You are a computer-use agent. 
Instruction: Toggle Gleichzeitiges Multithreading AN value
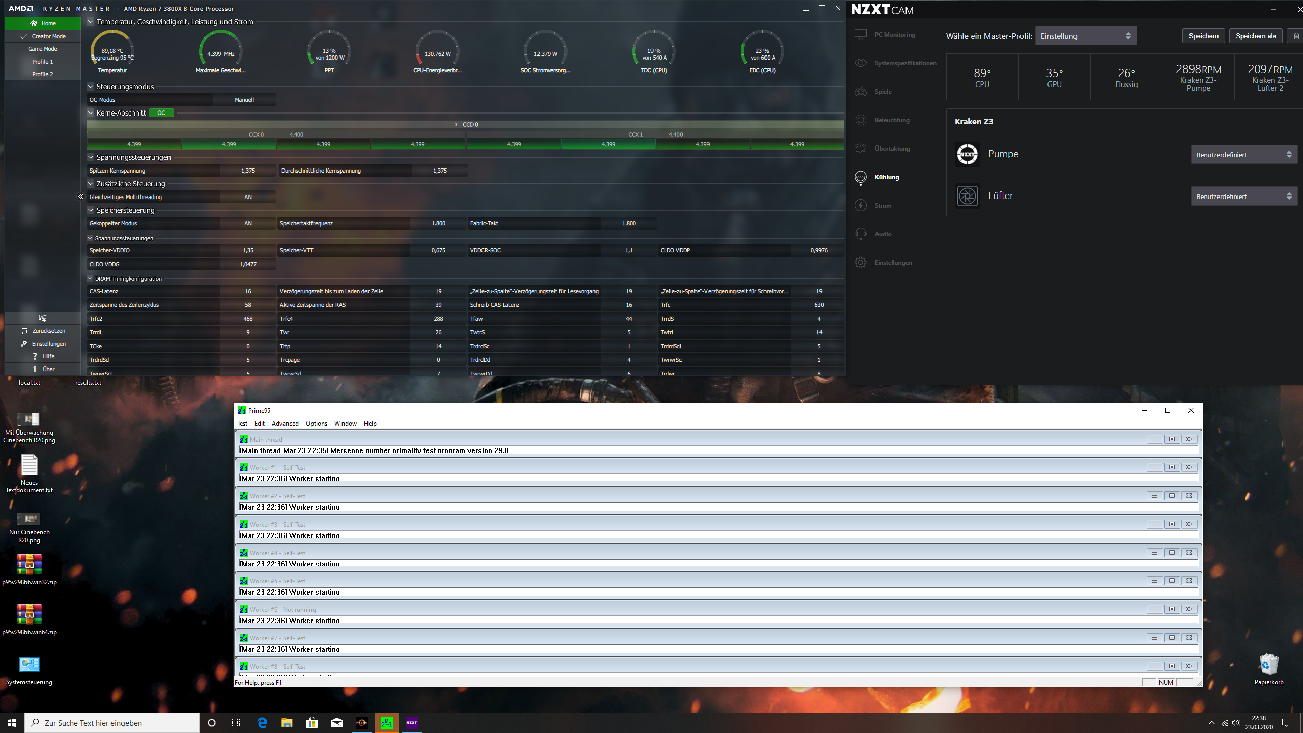click(x=248, y=197)
